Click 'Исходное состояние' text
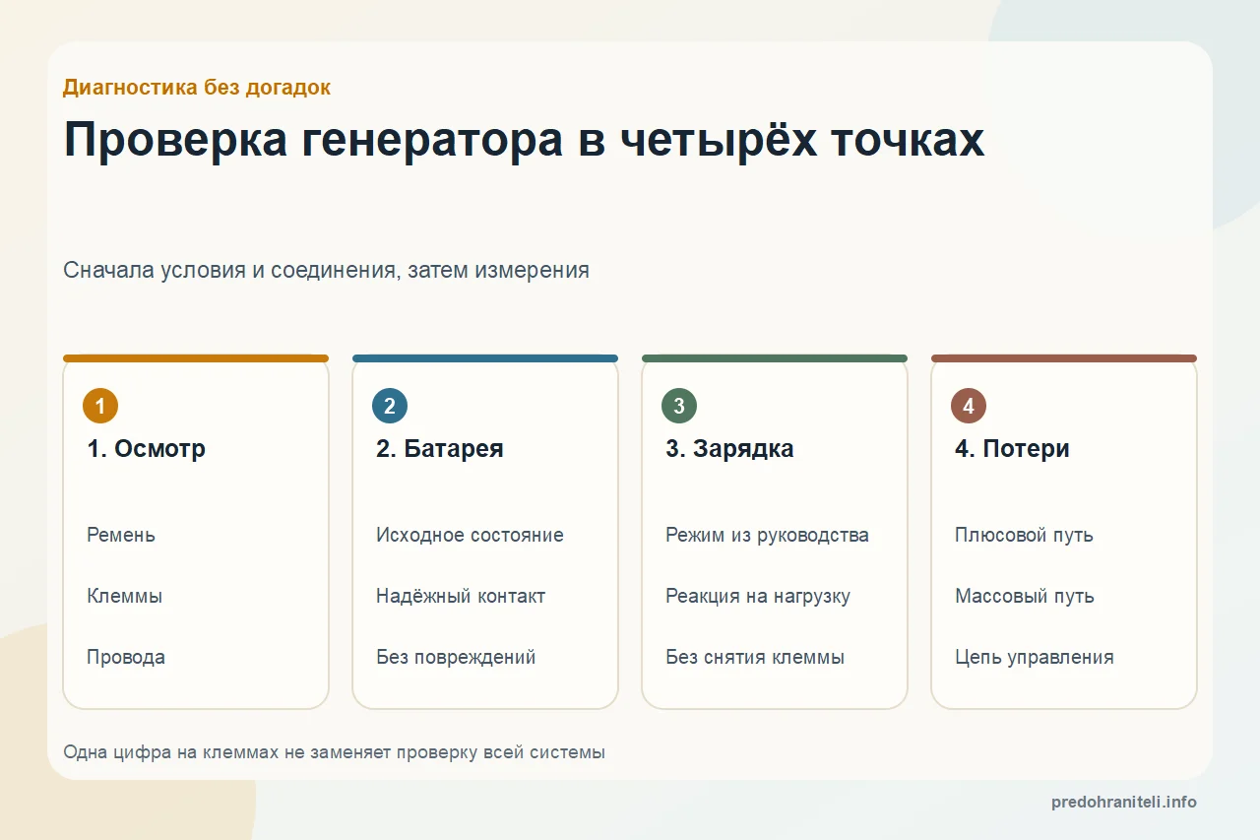The height and width of the screenshot is (840, 1260). click(x=470, y=535)
